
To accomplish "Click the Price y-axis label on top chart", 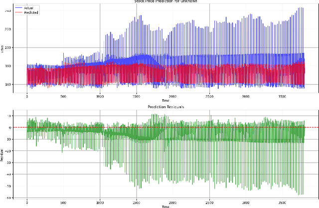I will click(x=2, y=48).
